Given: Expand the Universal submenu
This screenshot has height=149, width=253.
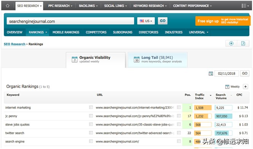Looking at the screenshot, I should pos(199,32).
